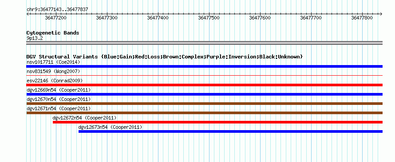Open variant label dgv12671n54 (Cooper2011)
The height and width of the screenshot is (162, 395).
coord(59,108)
